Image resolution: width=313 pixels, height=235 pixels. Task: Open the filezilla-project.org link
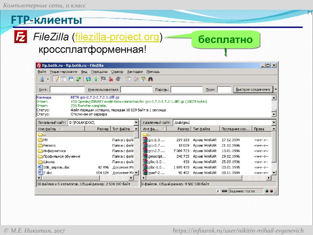[117, 37]
